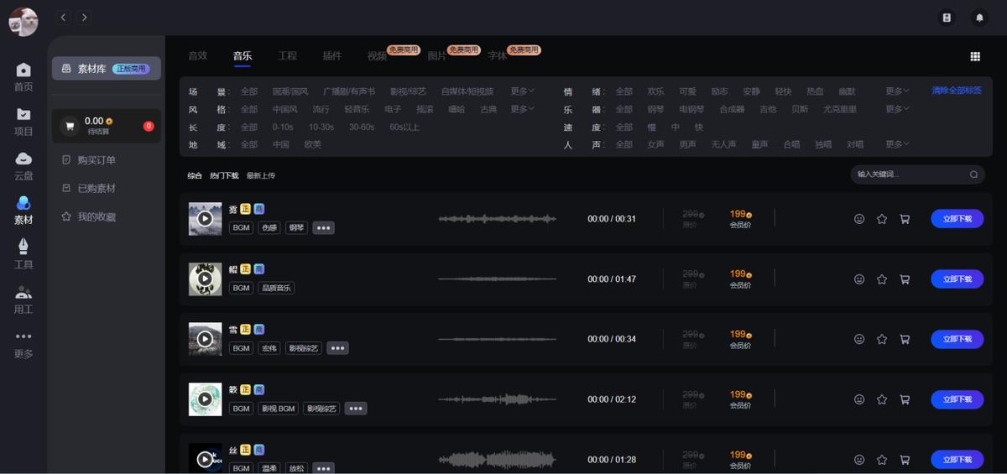Select 素材 in the left sidebar
1007x474 pixels.
[23, 211]
